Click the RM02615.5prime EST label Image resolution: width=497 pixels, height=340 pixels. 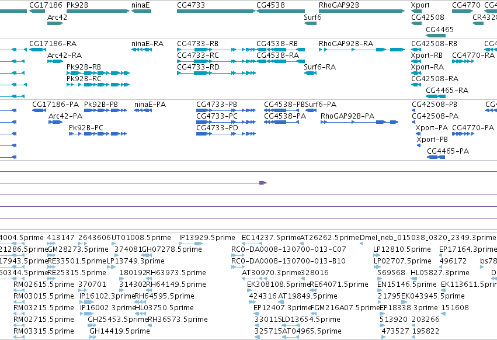coord(44,284)
